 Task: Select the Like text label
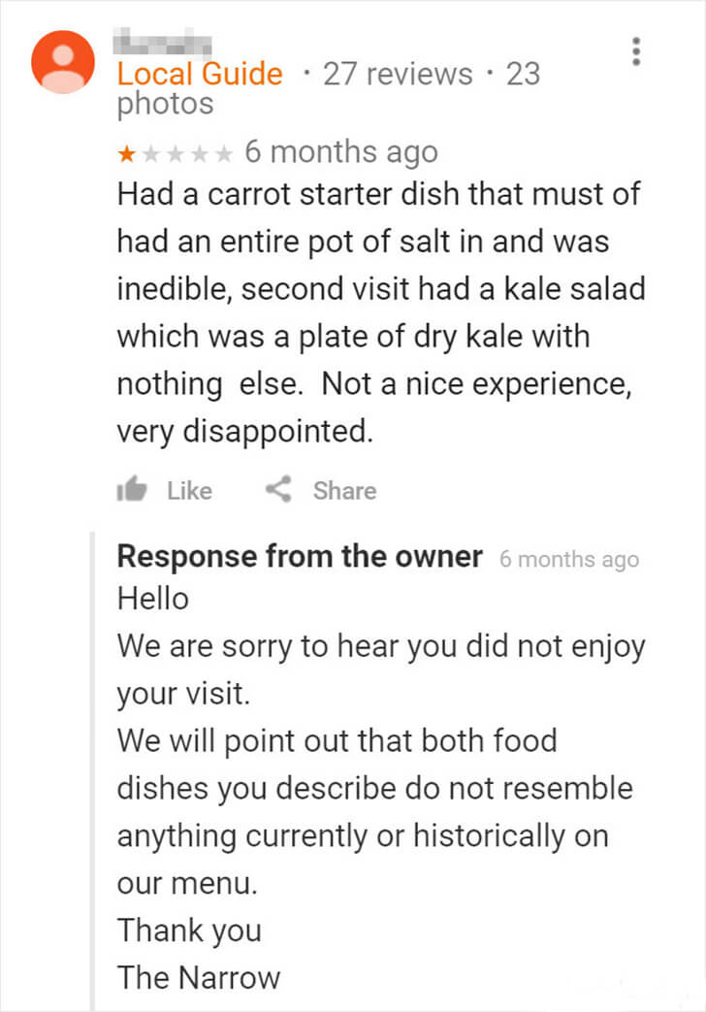coord(190,491)
